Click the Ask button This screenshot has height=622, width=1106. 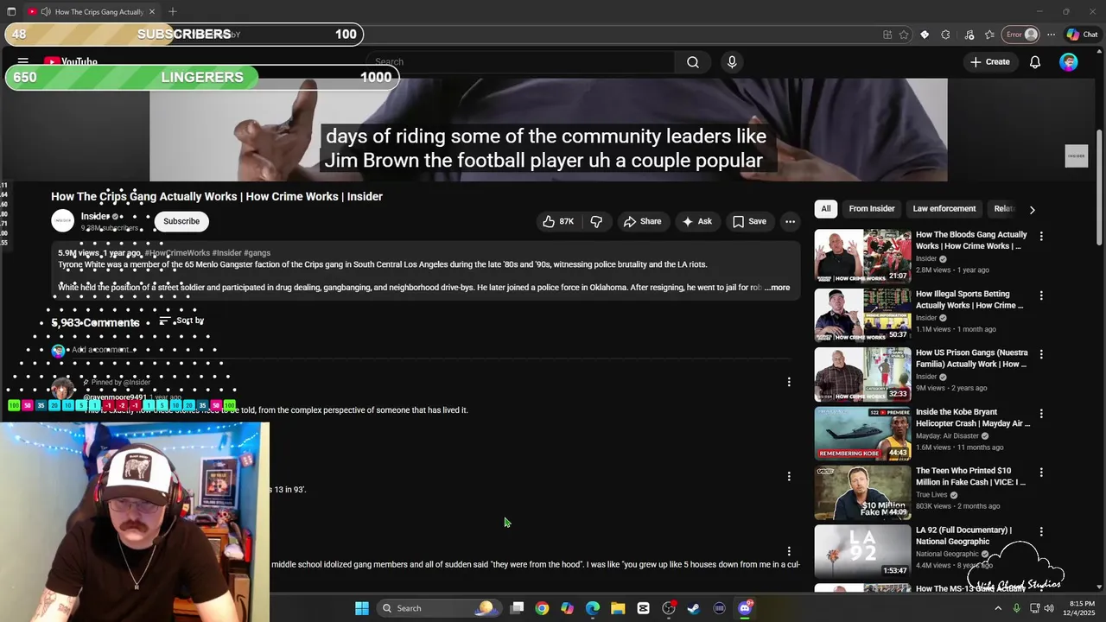(696, 221)
